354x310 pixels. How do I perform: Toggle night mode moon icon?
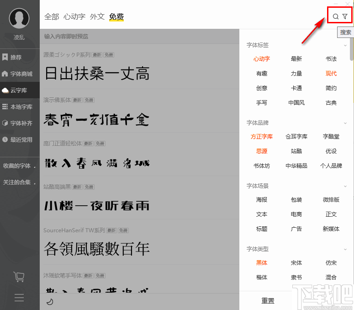coord(50,301)
